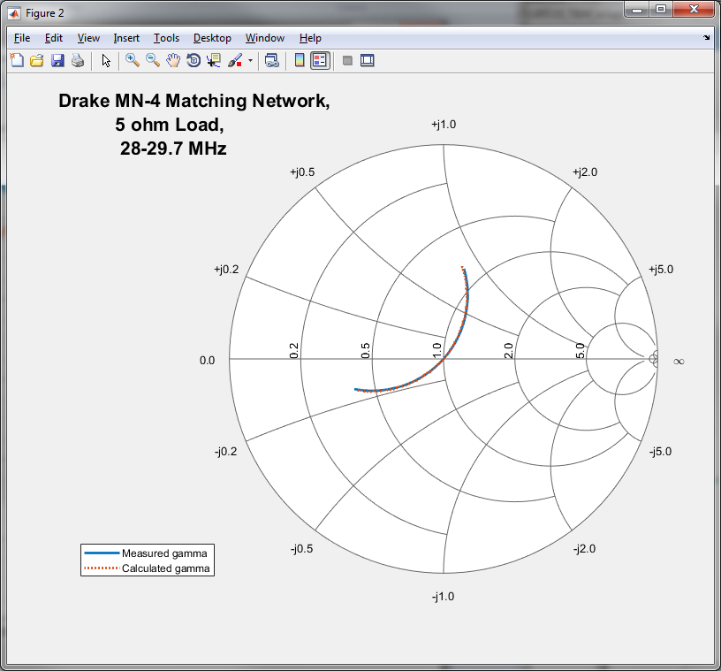
Task: Open the Tools menu
Action: click(x=166, y=38)
